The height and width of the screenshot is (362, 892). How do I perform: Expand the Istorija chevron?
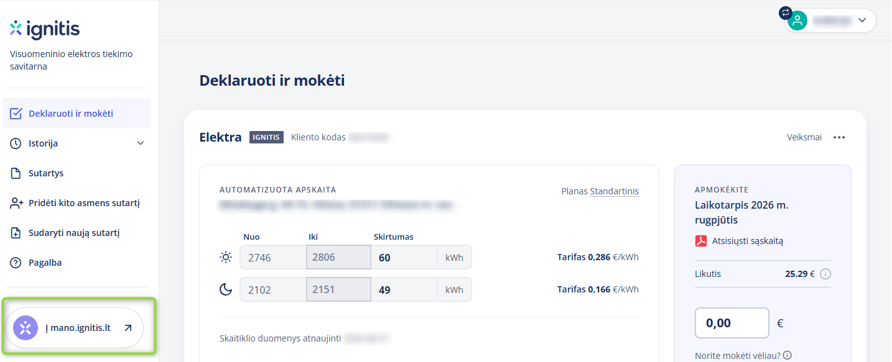point(141,143)
